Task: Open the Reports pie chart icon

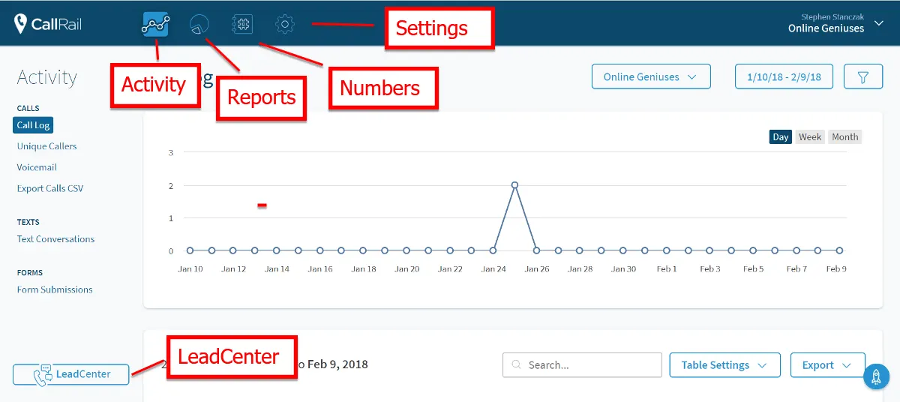Action: click(x=199, y=24)
